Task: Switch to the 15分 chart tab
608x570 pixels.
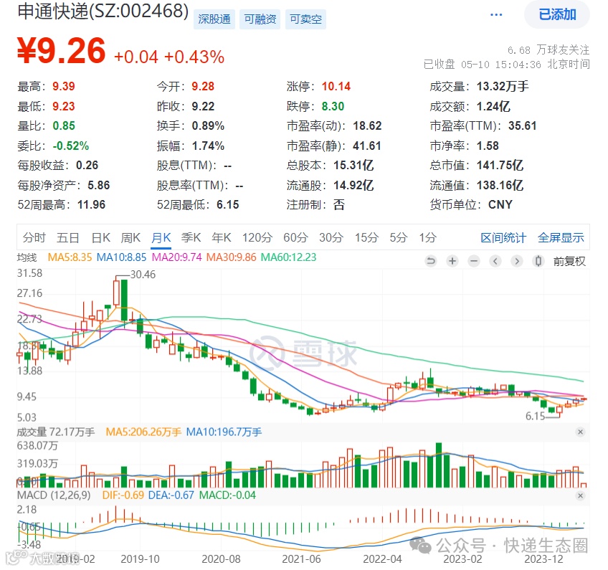Action: 366,237
